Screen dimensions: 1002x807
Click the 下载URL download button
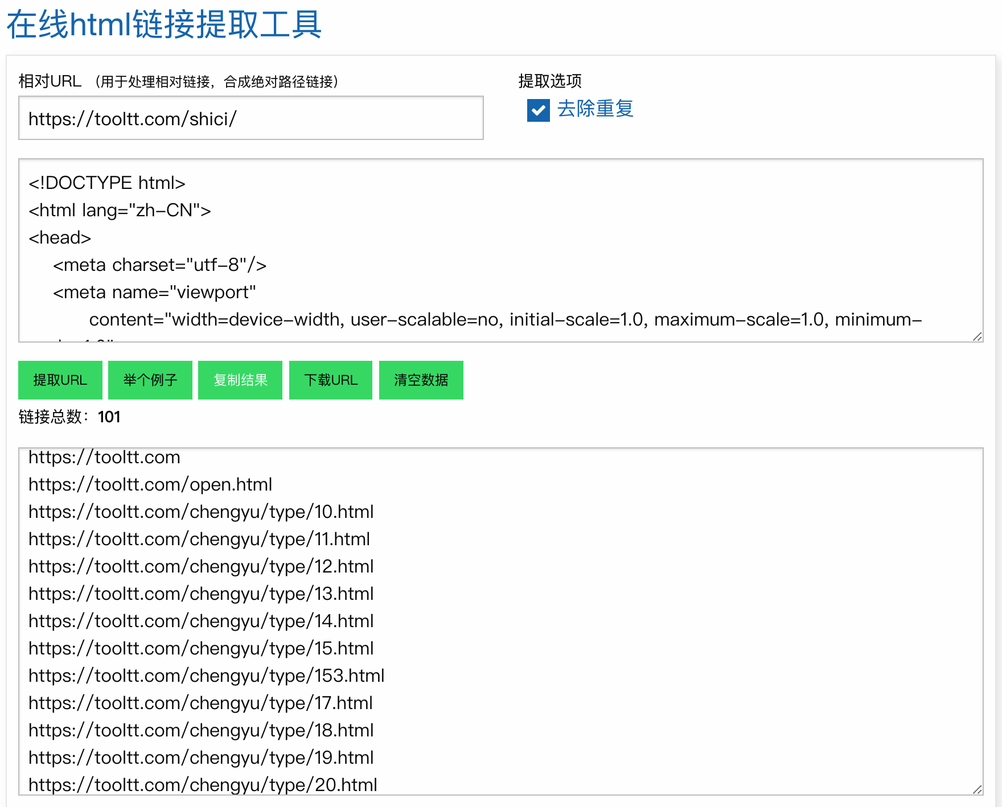(330, 380)
